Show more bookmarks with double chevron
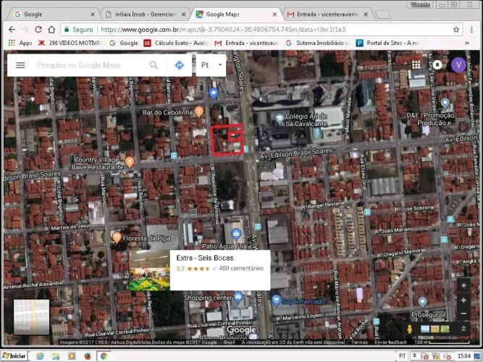The width and height of the screenshot is (483, 362). point(467,43)
